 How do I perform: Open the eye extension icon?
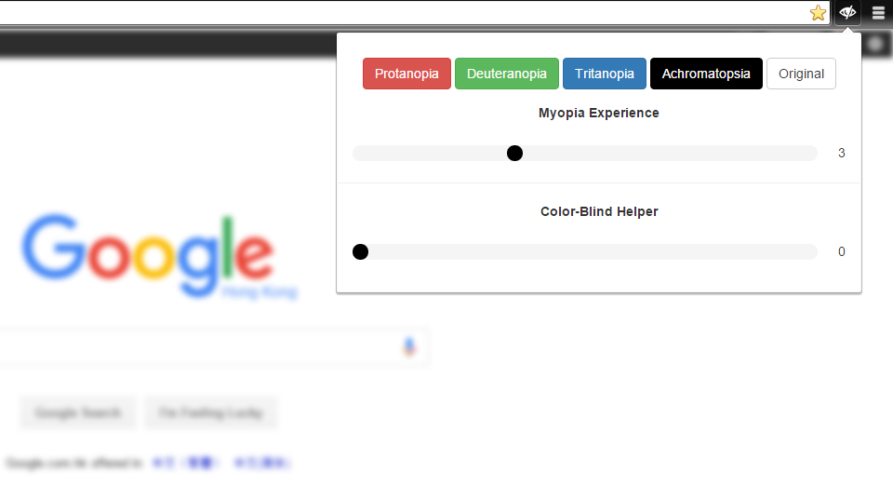847,12
